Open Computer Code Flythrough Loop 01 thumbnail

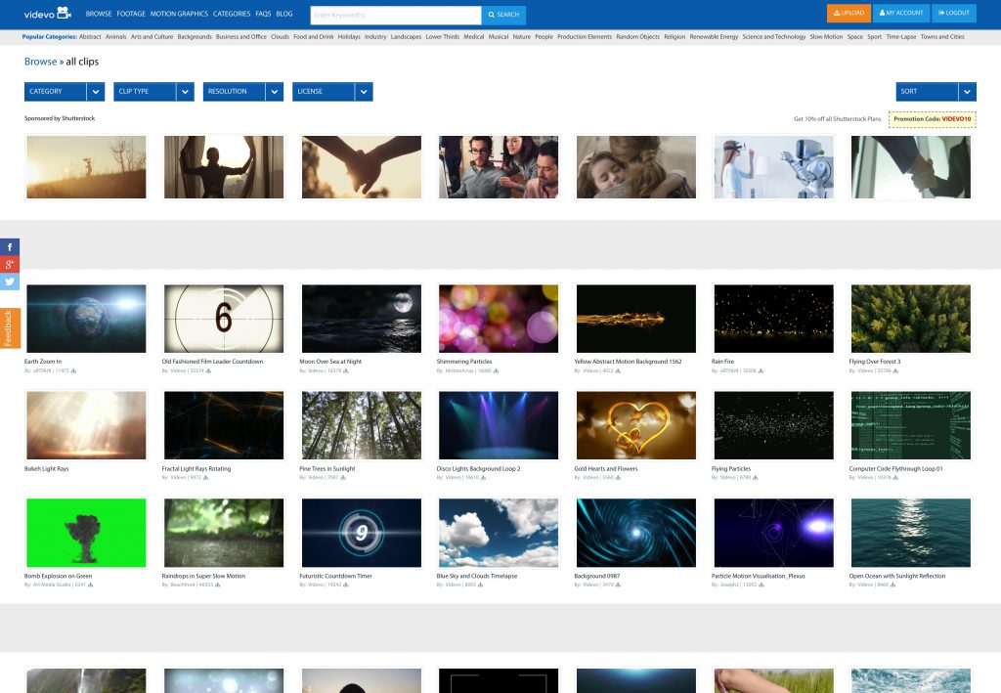(x=911, y=425)
